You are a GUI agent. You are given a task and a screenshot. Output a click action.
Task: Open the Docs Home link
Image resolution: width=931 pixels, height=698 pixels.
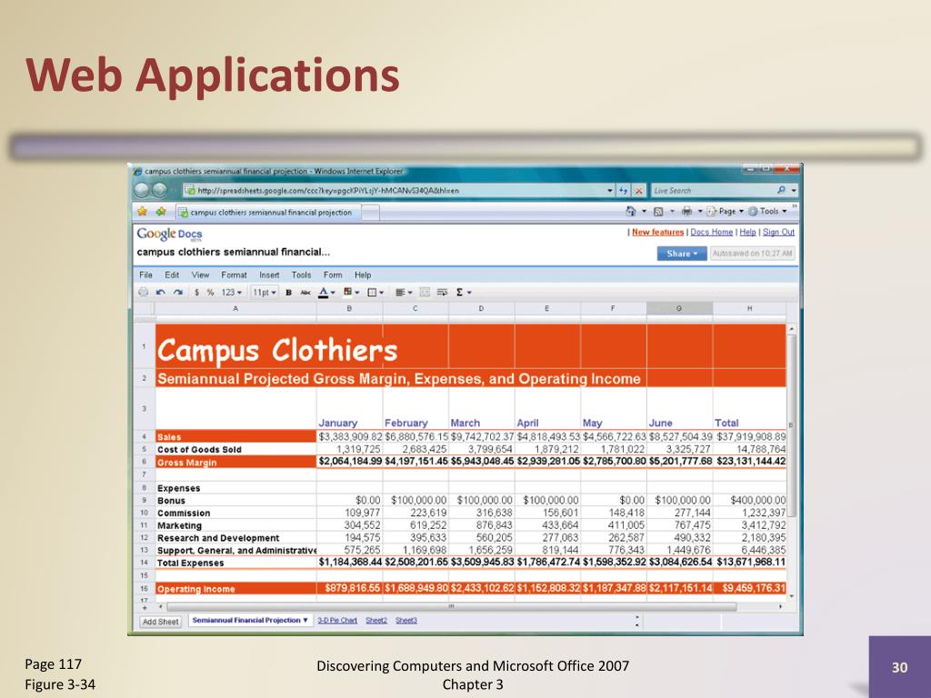(x=711, y=232)
